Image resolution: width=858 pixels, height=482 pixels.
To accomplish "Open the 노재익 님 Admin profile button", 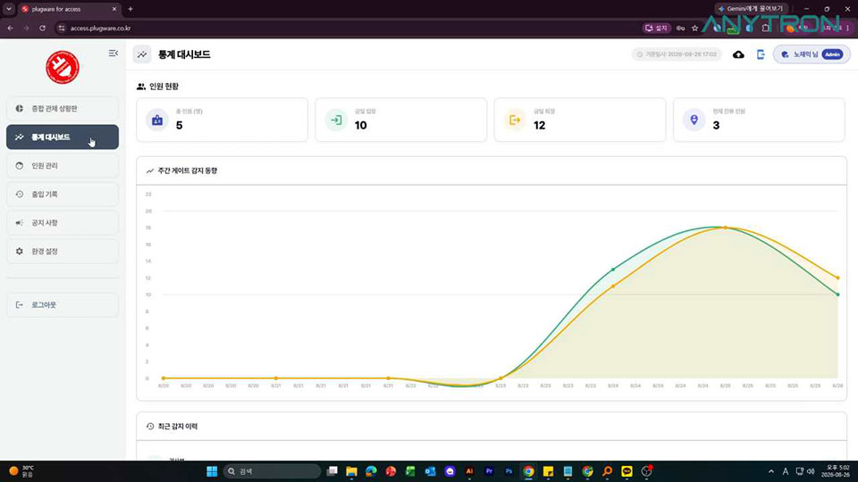I will pyautogui.click(x=812, y=54).
